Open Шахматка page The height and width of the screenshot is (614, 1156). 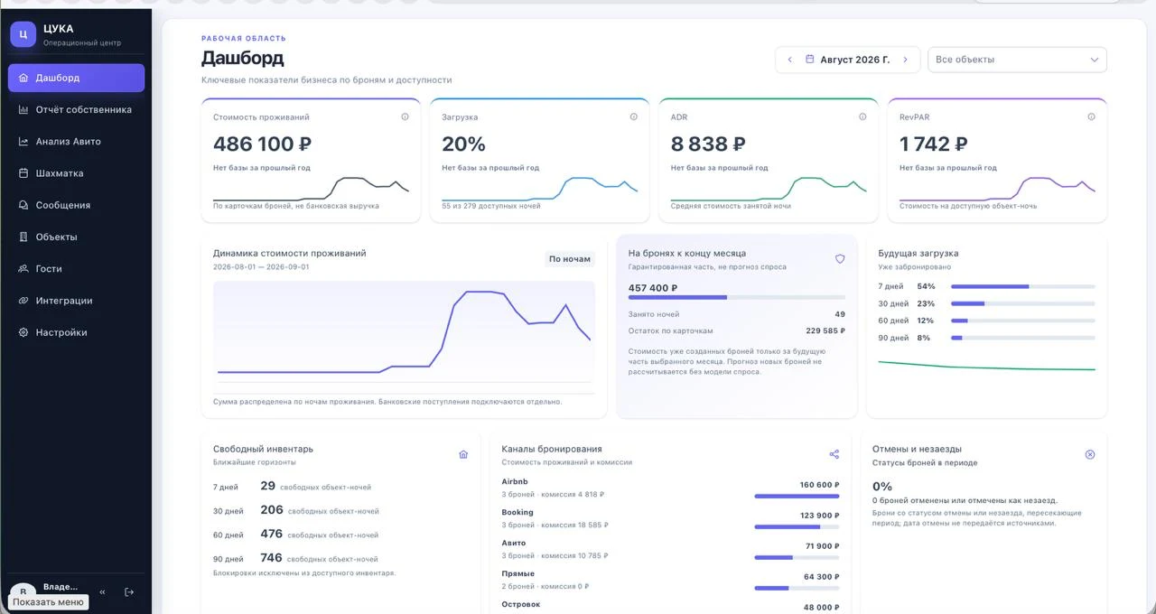tap(76, 173)
